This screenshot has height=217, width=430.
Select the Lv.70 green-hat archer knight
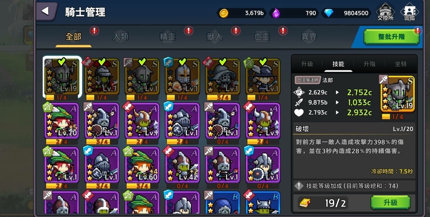[61, 121]
